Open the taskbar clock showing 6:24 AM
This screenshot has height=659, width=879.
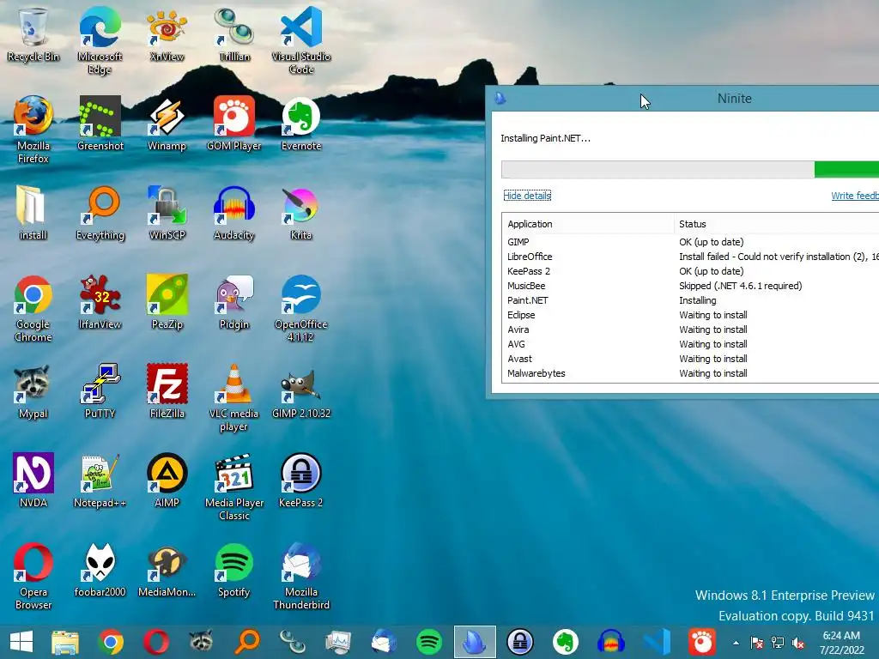pos(841,642)
